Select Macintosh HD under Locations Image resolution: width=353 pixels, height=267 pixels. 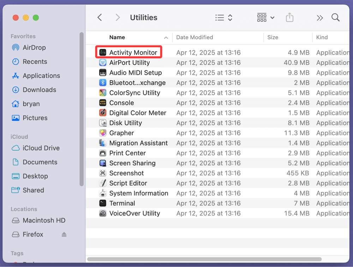pos(43,220)
